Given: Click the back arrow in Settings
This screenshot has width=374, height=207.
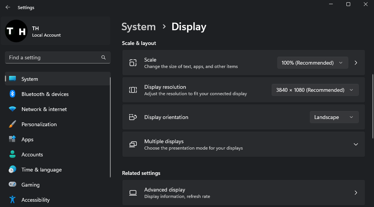Looking at the screenshot, I should pyautogui.click(x=8, y=7).
